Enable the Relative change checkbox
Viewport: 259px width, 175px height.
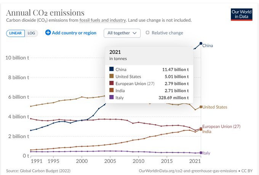tap(148, 33)
